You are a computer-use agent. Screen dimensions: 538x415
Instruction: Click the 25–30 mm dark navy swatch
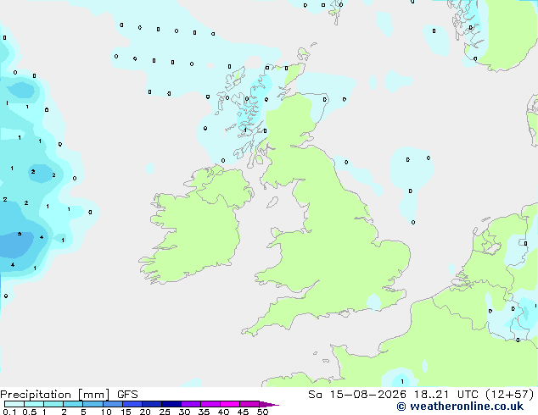click(171, 404)
